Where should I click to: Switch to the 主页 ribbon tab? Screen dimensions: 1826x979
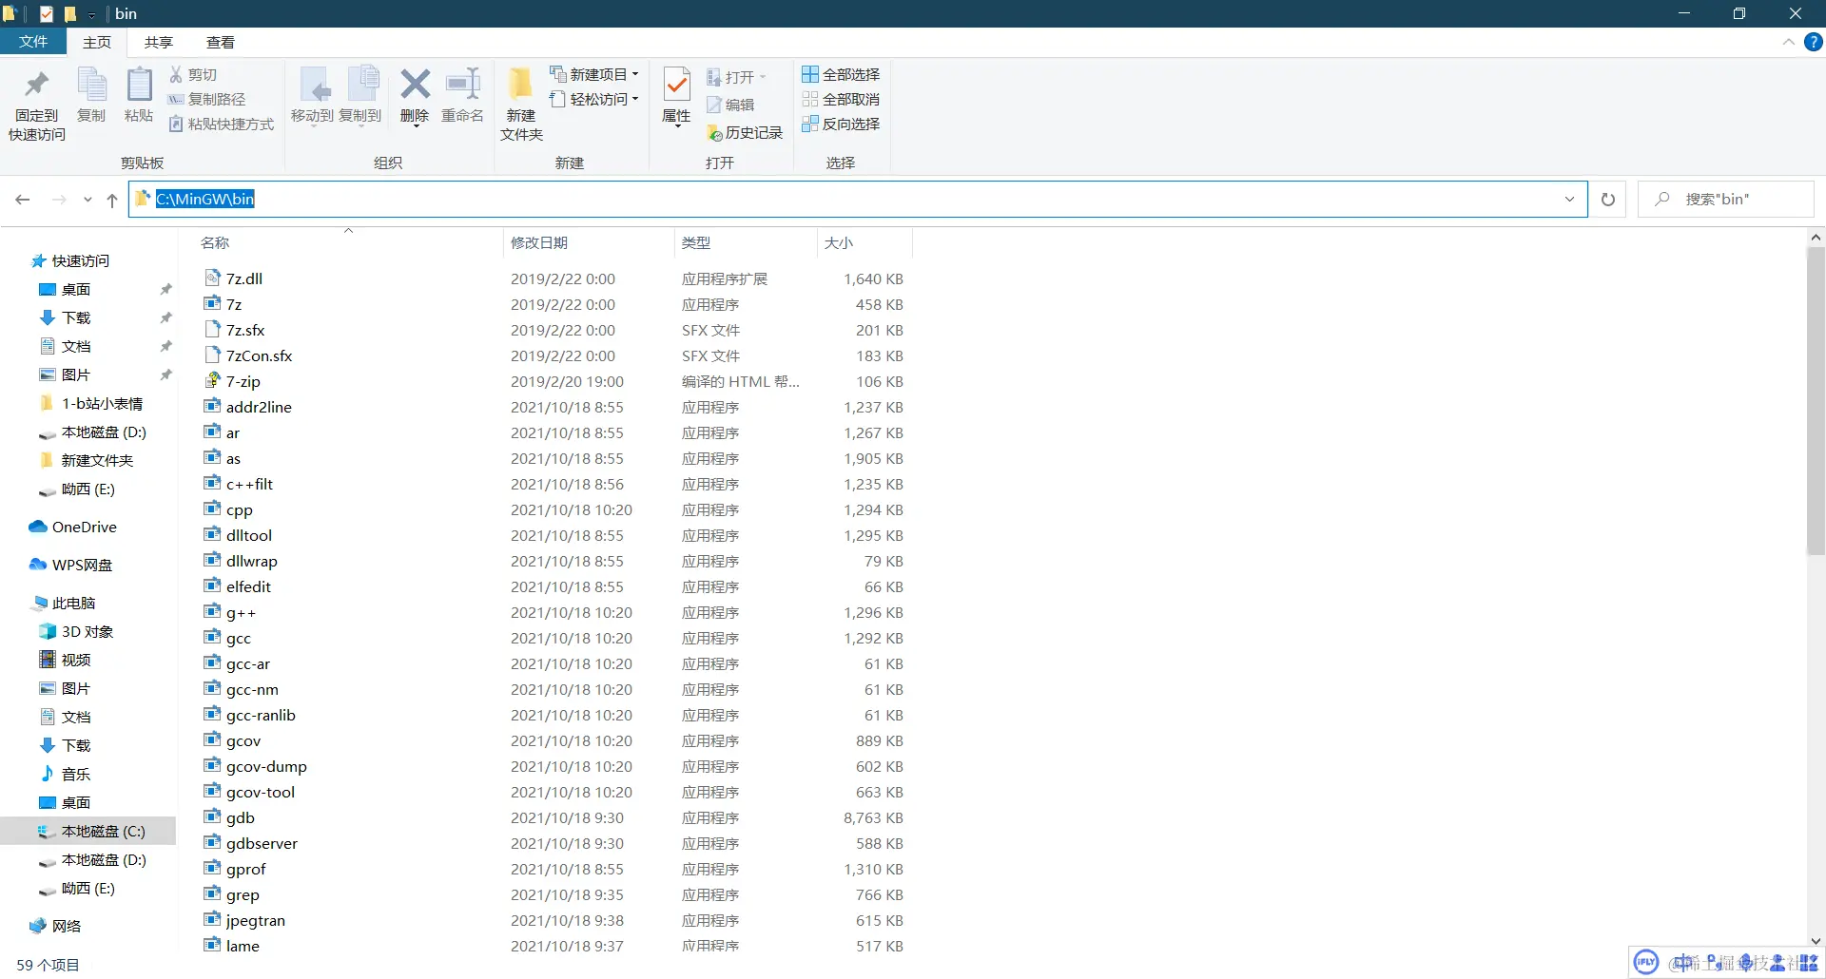pyautogui.click(x=97, y=42)
